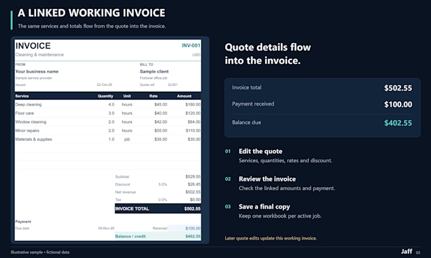Click the $55.00 rate cell
Image resolution: width=431 pixels, height=258 pixels.
pos(161,130)
